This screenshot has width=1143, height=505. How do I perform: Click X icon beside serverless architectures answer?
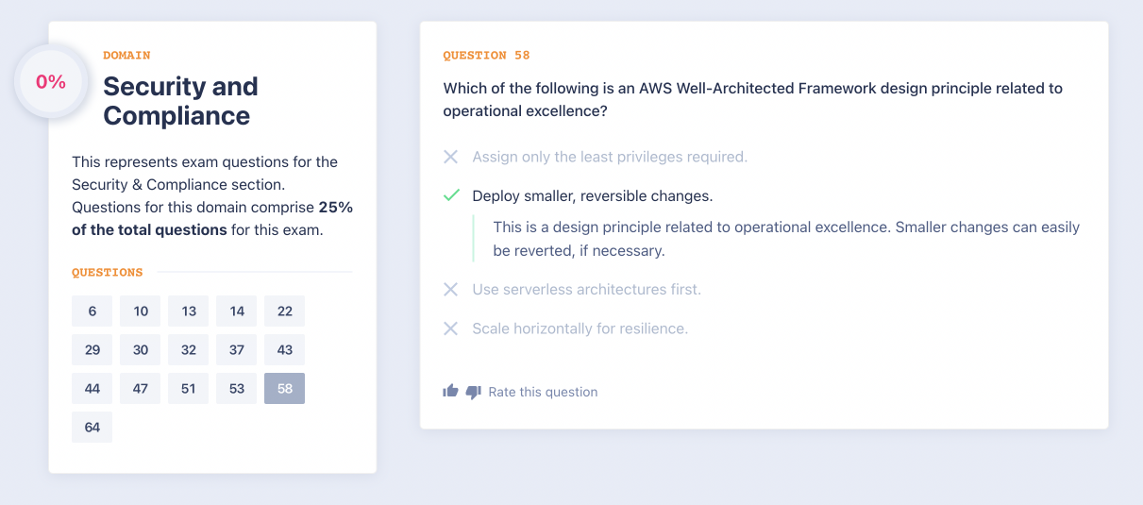coord(451,289)
